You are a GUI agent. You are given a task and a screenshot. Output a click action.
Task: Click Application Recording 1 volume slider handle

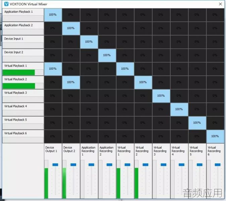(92, 164)
